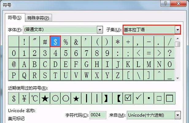Click the symbol grid scrollbar thumb
189x123 pixels.
[x=178, y=44]
